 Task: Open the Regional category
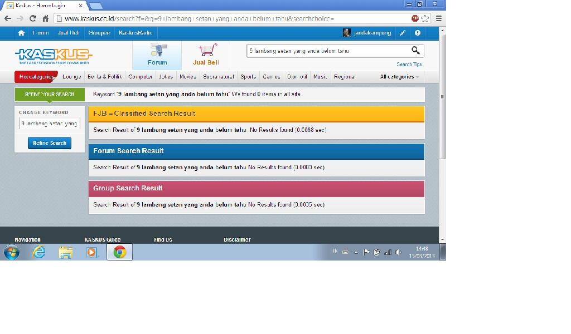(344, 77)
